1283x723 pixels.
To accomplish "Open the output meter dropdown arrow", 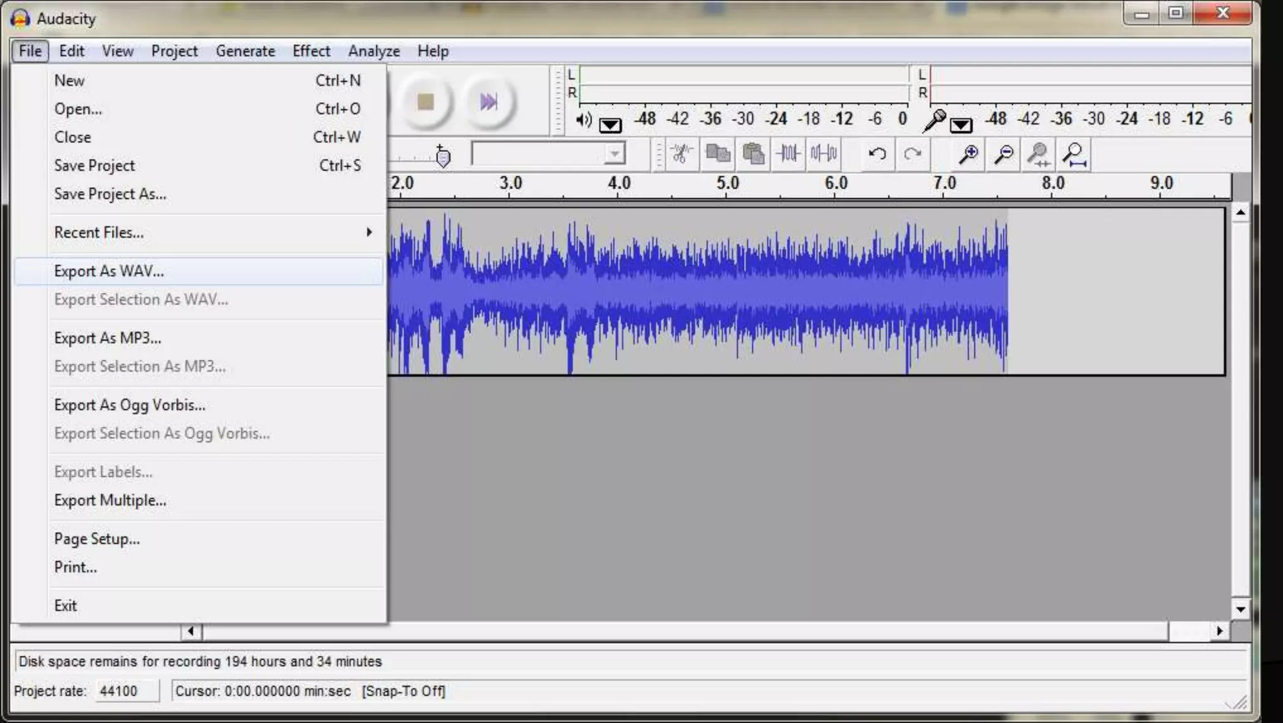I will click(610, 125).
